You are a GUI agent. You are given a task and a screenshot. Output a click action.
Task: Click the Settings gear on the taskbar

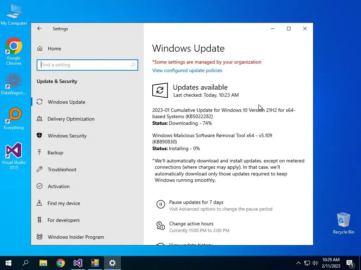[112, 263]
